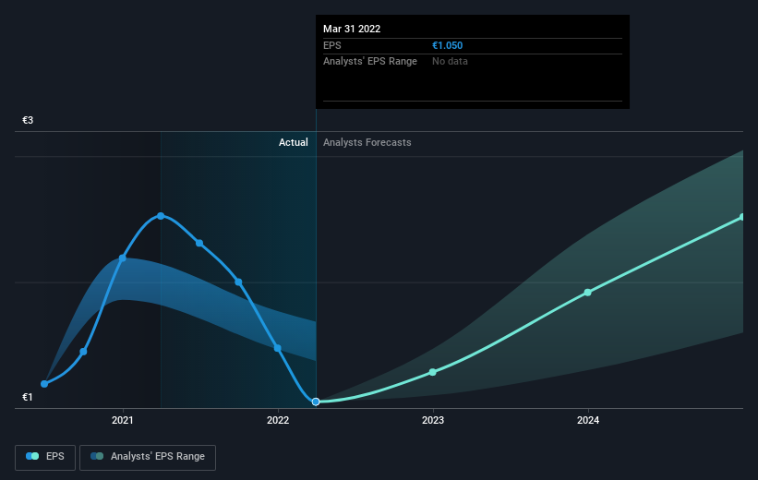Click the 2024 x-axis label
This screenshot has width=758, height=480.
pyautogui.click(x=588, y=421)
